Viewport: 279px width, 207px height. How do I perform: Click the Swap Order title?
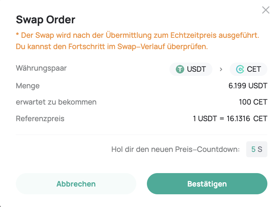(45, 20)
